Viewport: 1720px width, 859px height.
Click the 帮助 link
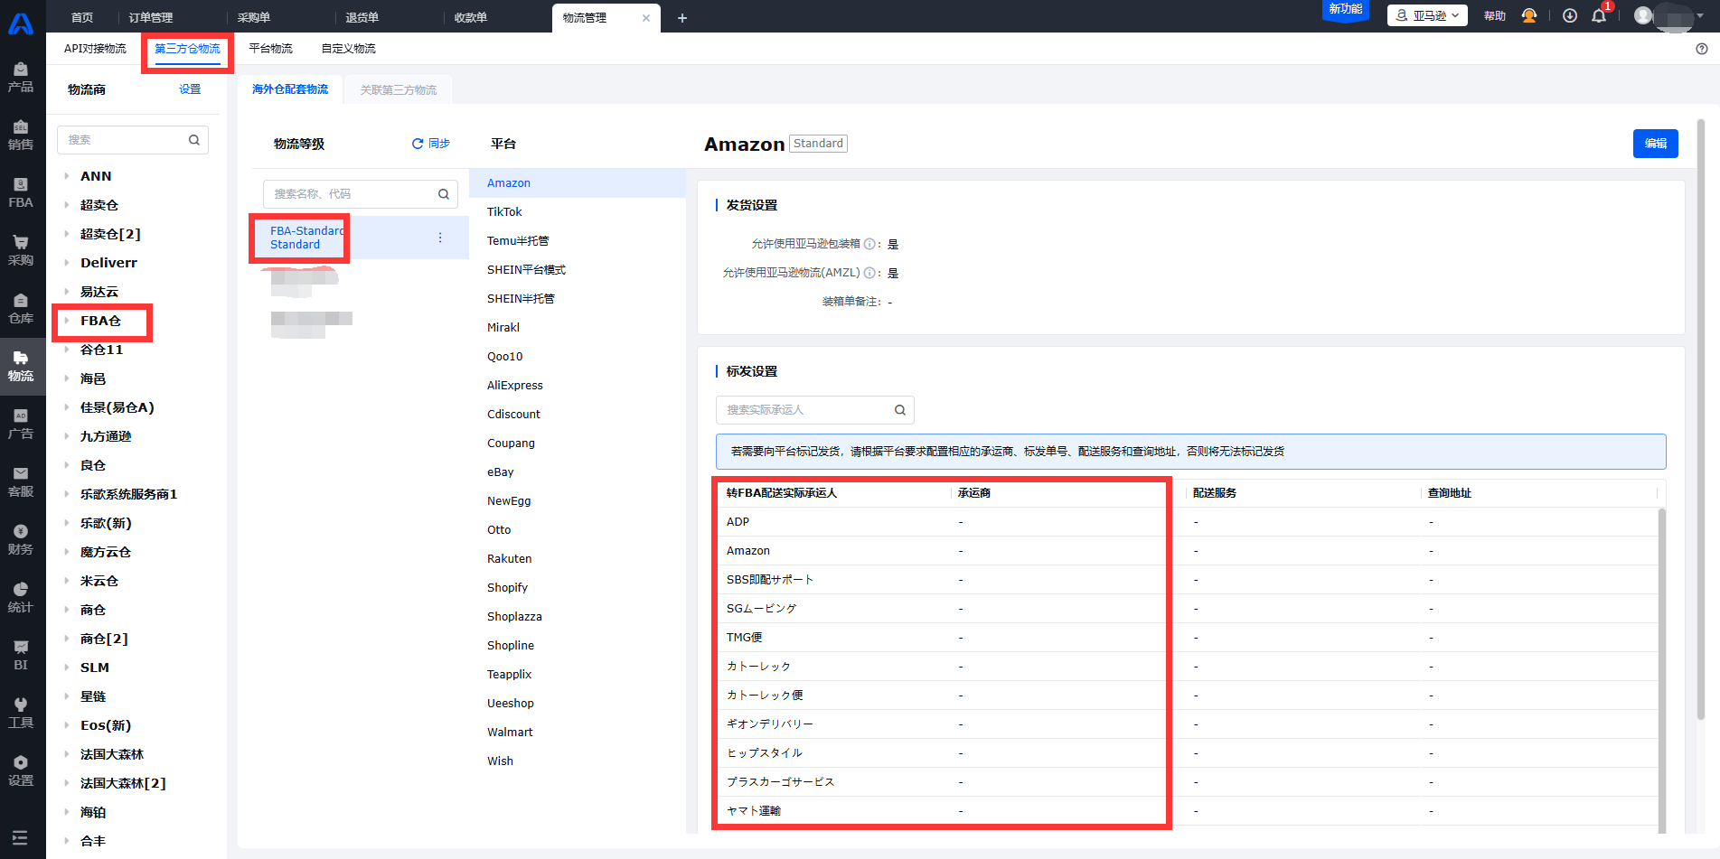[x=1495, y=16]
